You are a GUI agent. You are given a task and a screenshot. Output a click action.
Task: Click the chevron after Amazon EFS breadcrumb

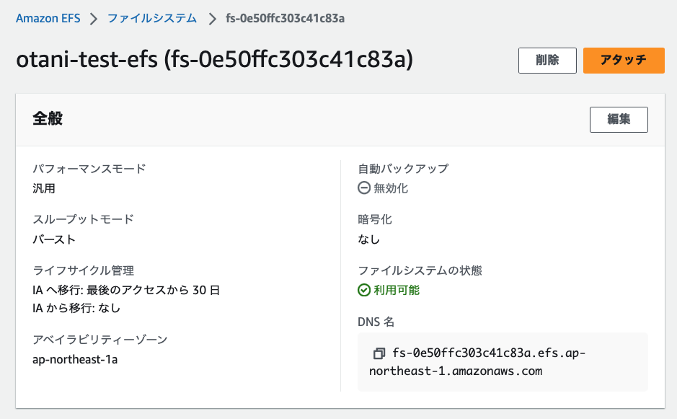[94, 19]
